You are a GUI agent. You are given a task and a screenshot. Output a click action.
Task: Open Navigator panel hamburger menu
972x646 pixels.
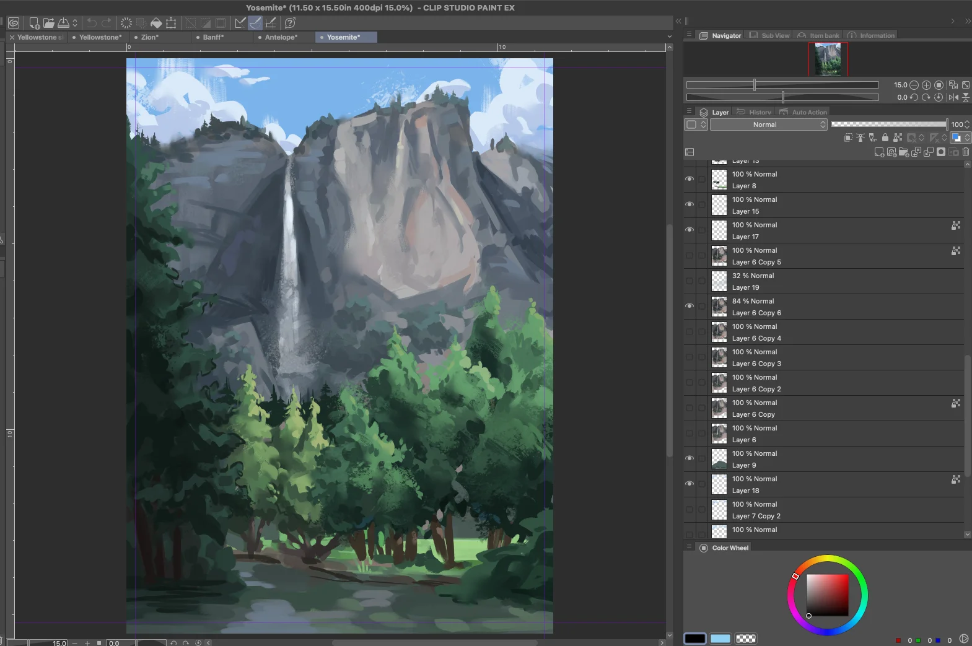(x=689, y=35)
